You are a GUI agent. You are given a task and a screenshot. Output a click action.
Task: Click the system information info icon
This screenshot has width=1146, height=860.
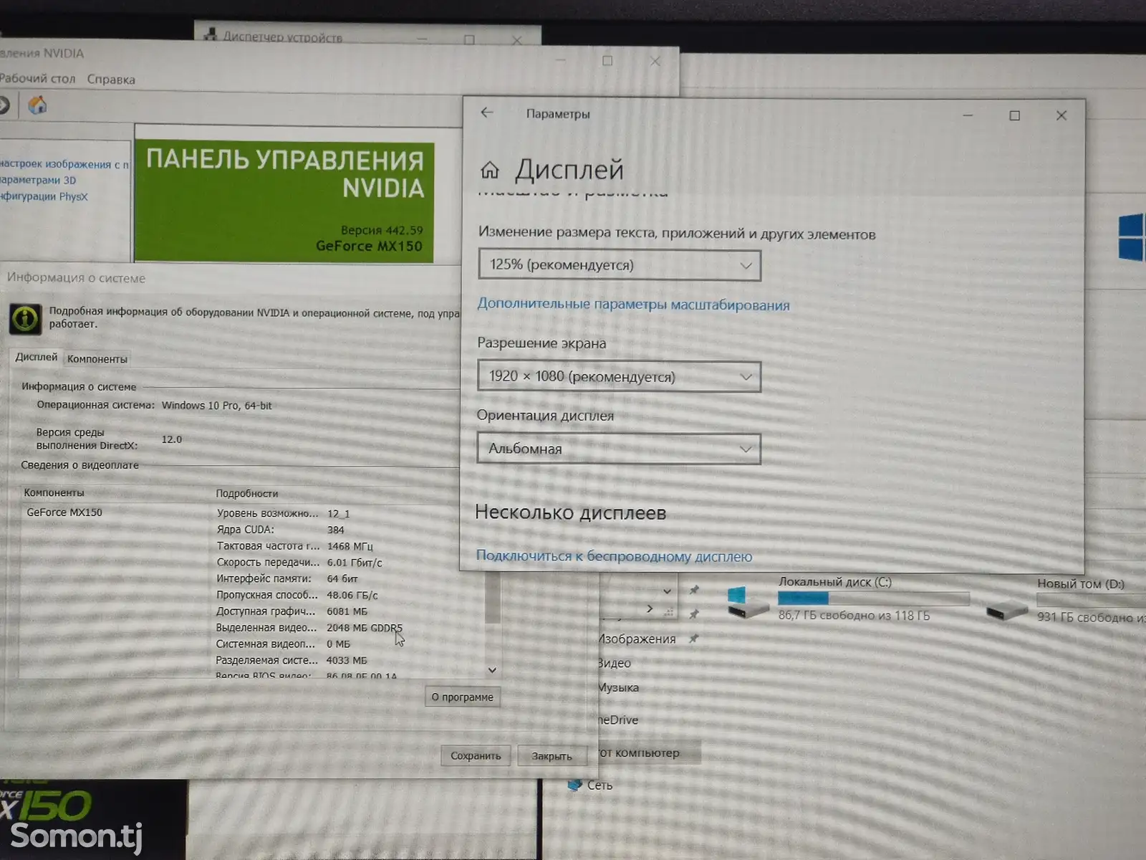(25, 318)
